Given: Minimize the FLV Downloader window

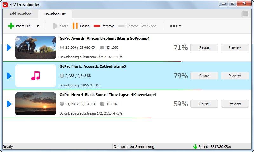Looking at the screenshot, I should [x=224, y=3].
